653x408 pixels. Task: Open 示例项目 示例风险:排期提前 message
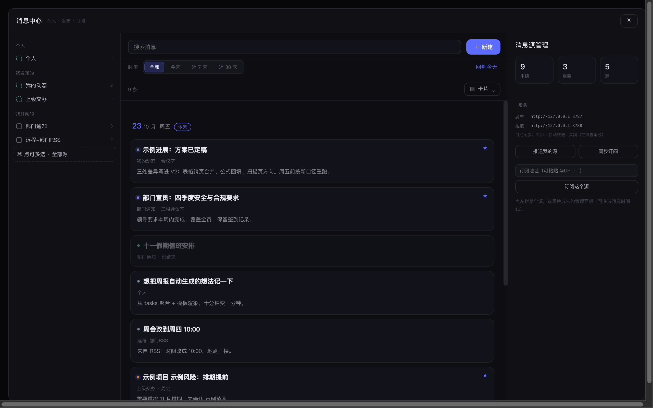click(x=312, y=384)
